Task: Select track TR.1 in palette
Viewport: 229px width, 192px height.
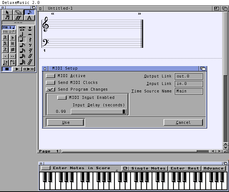Action: coord(9,27)
